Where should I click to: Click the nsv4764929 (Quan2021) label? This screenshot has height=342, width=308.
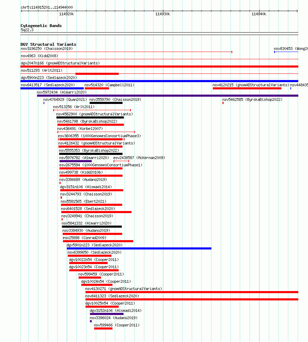point(65,100)
